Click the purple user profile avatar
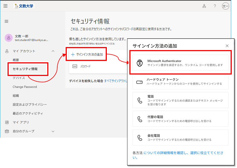237x168 pixels. tap(9, 38)
